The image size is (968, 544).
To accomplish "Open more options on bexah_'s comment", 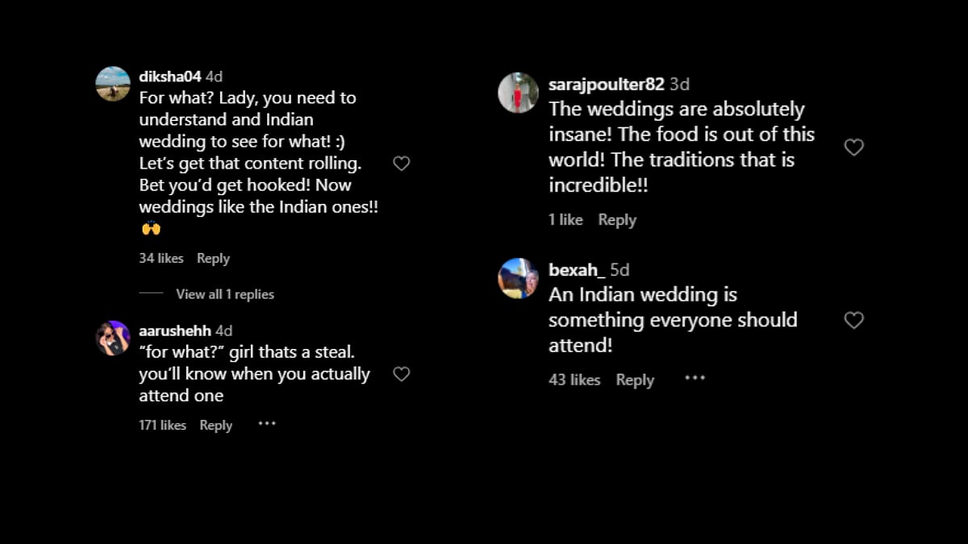I will [695, 378].
